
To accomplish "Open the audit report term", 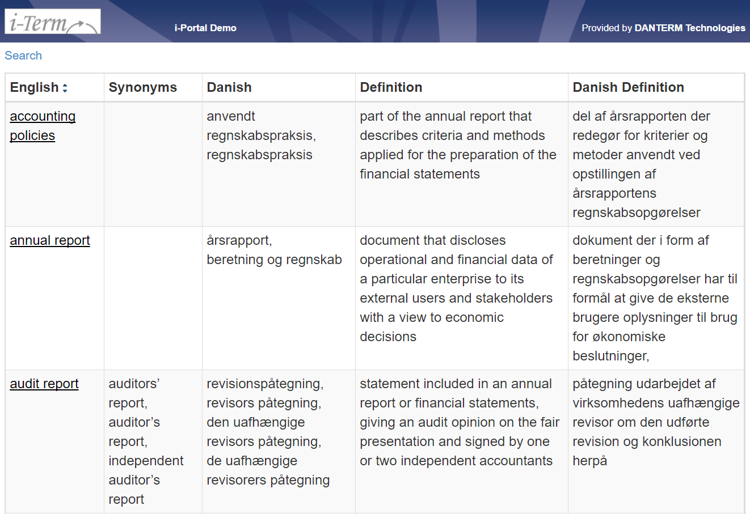I will click(x=44, y=384).
